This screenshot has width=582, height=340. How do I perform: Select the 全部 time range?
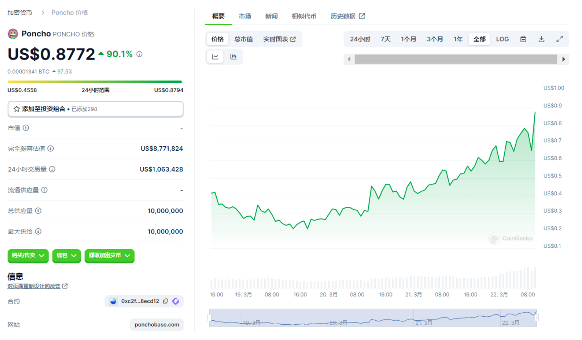479,39
